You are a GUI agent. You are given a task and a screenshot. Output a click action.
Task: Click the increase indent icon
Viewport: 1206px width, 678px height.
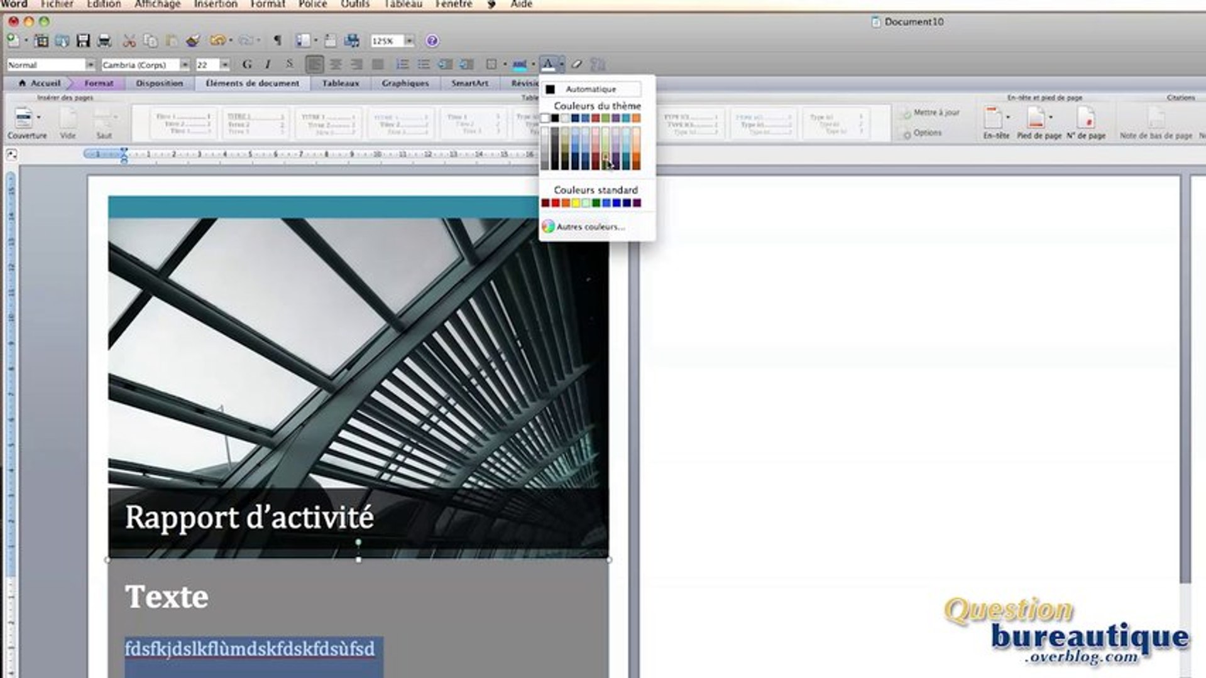pyautogui.click(x=466, y=64)
